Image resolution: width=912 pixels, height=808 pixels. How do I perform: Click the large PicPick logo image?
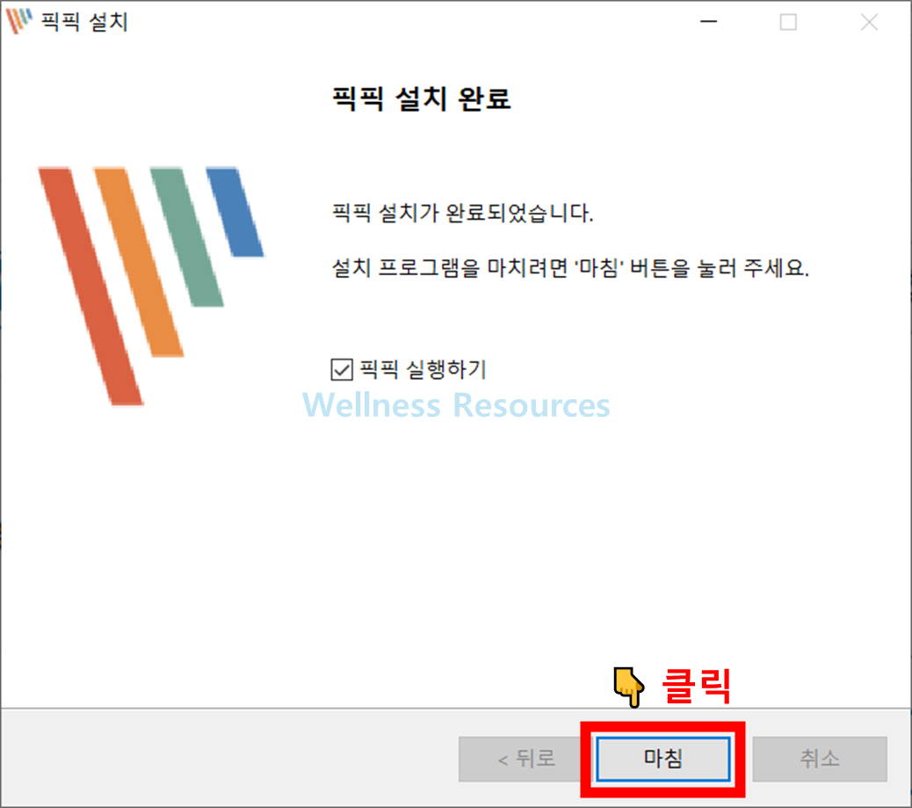coord(151,286)
